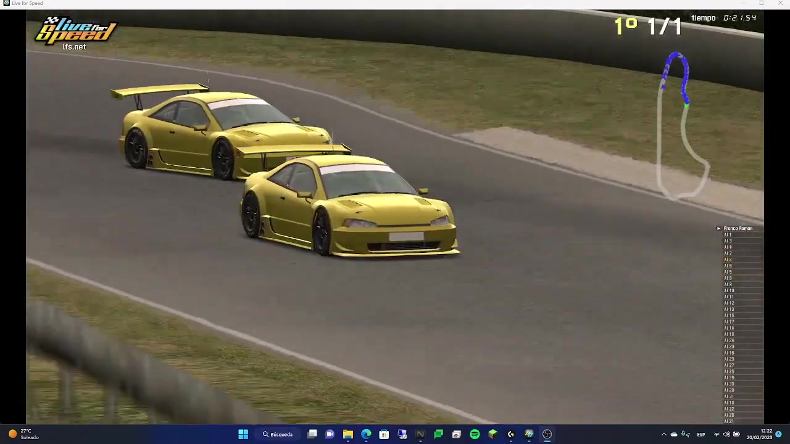Click the track minimap overlay
This screenshot has height=444, width=790.
pyautogui.click(x=685, y=123)
